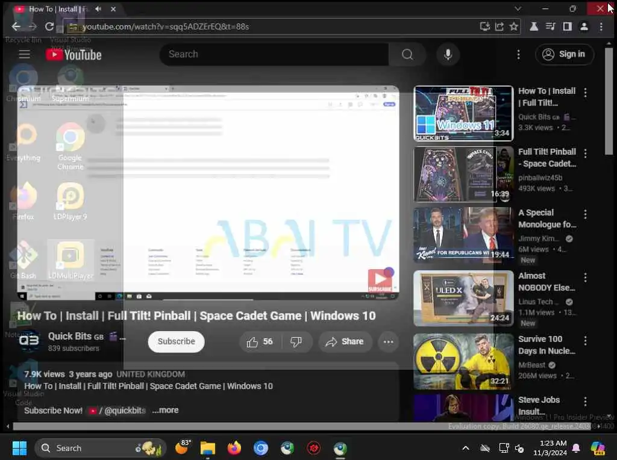The image size is (617, 460).
Task: Click the address bar URL
Action: (165, 26)
